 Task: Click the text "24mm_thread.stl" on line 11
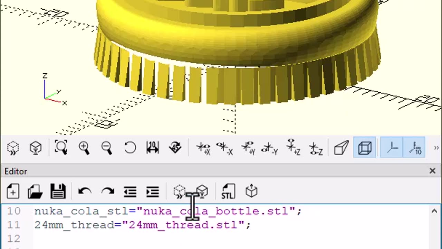[183, 225]
